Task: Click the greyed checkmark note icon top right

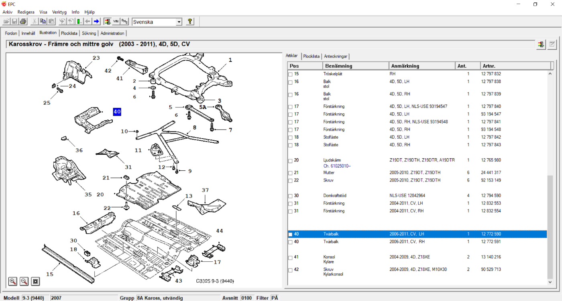Action: 552,44
